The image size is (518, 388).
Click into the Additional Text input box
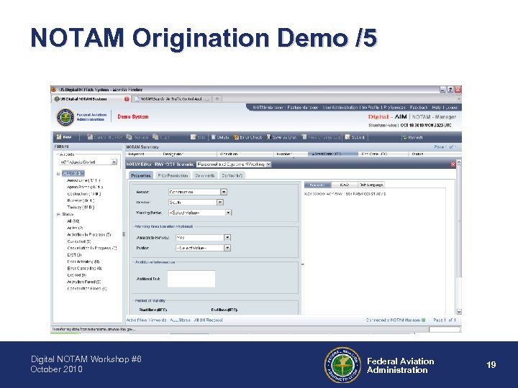pyautogui.click(x=191, y=279)
